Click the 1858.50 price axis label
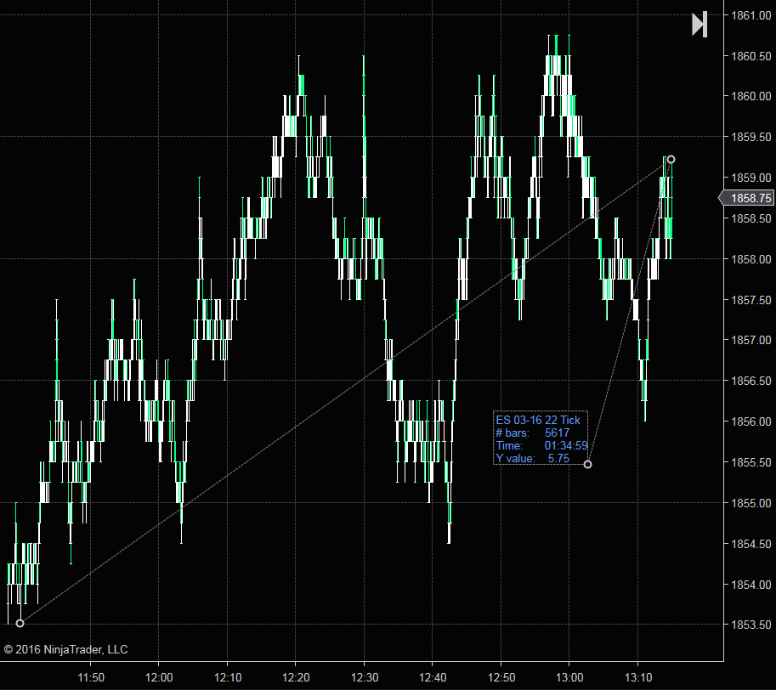Screen dimensions: 776x690 tap(751, 218)
